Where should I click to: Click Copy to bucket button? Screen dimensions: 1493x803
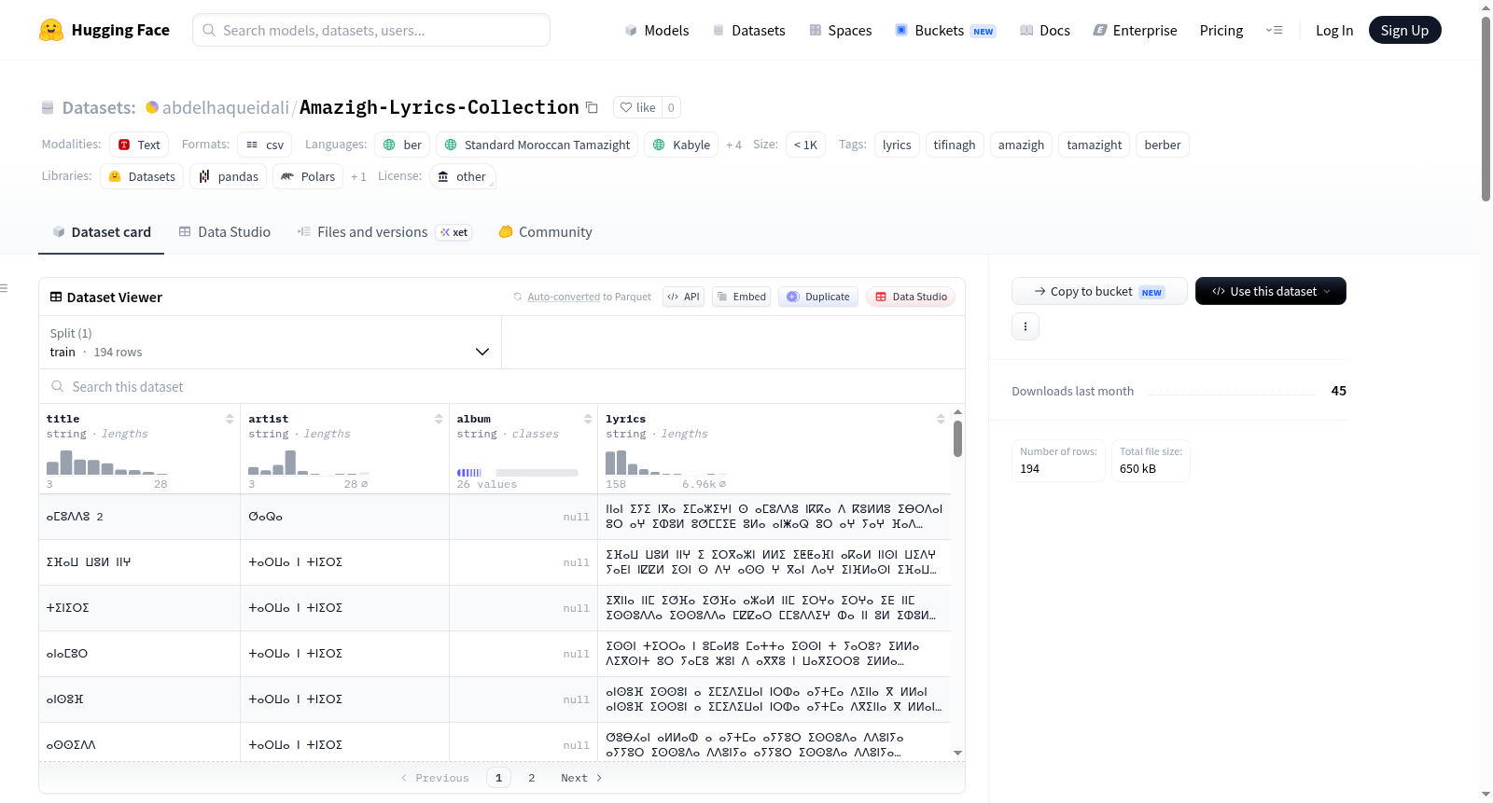[x=1099, y=291]
